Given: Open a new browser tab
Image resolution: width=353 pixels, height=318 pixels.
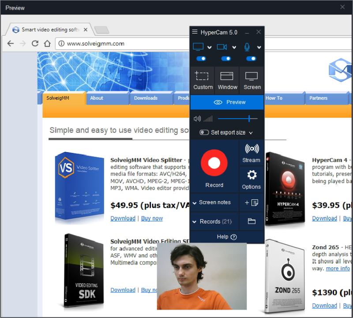Looking at the screenshot, I should 101,30.
